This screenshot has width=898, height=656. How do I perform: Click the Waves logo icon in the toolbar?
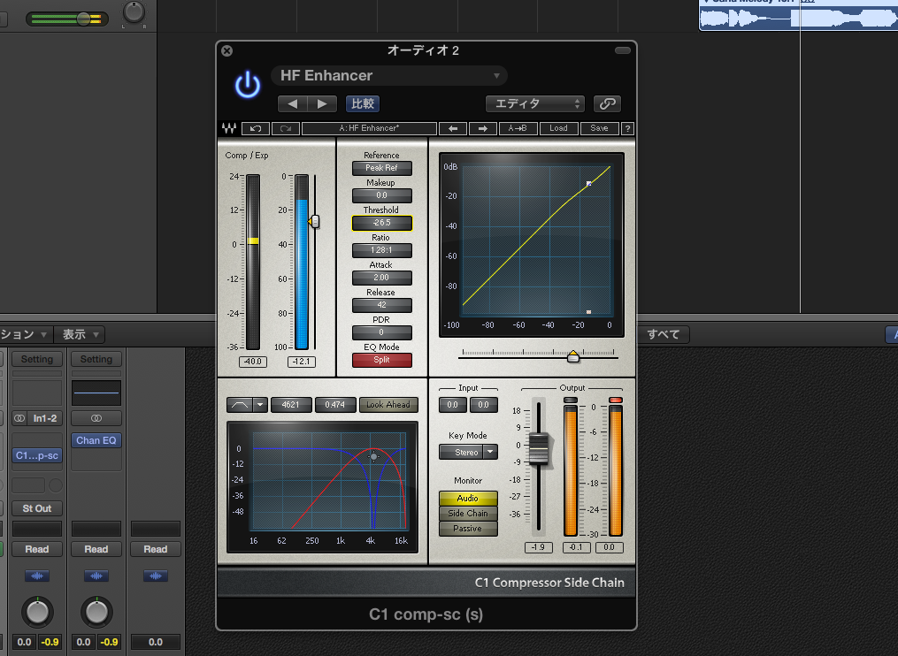click(x=228, y=128)
